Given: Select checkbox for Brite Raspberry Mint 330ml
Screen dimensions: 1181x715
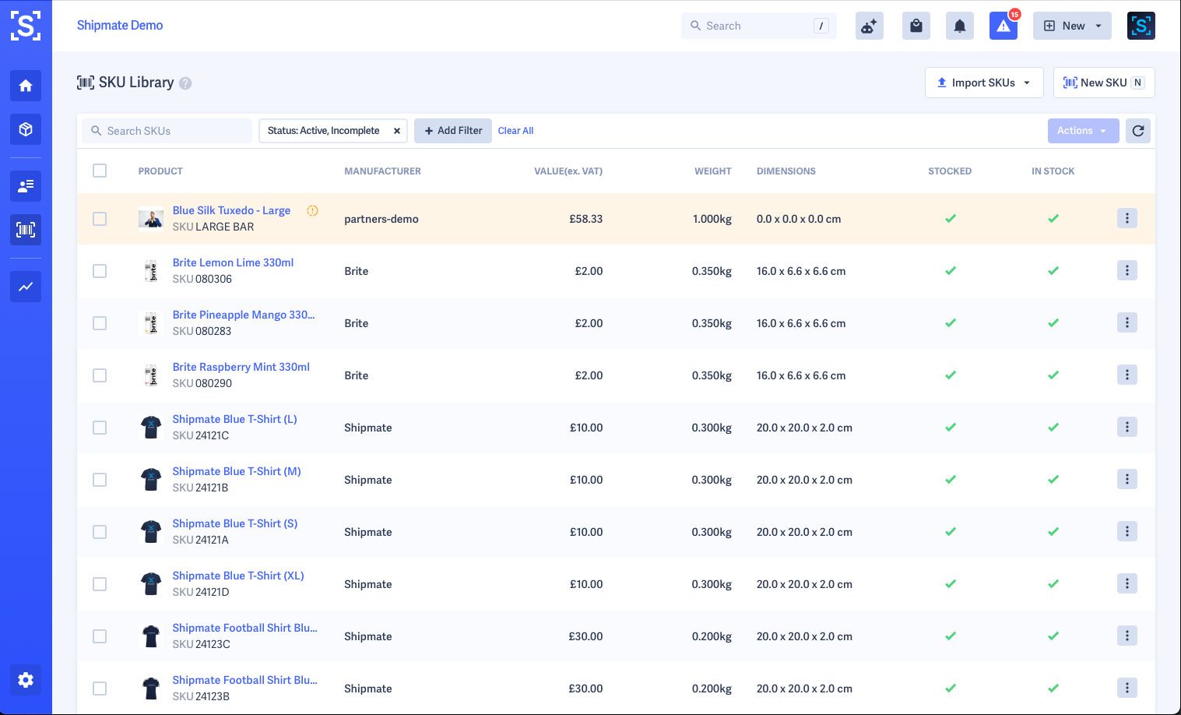Looking at the screenshot, I should click(x=100, y=375).
